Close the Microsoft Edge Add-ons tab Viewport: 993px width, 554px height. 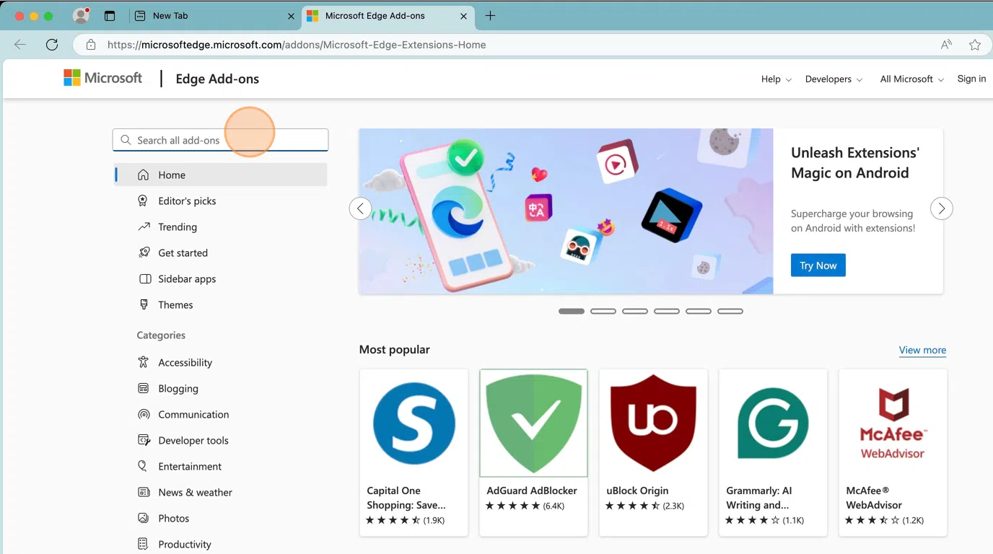click(x=464, y=16)
